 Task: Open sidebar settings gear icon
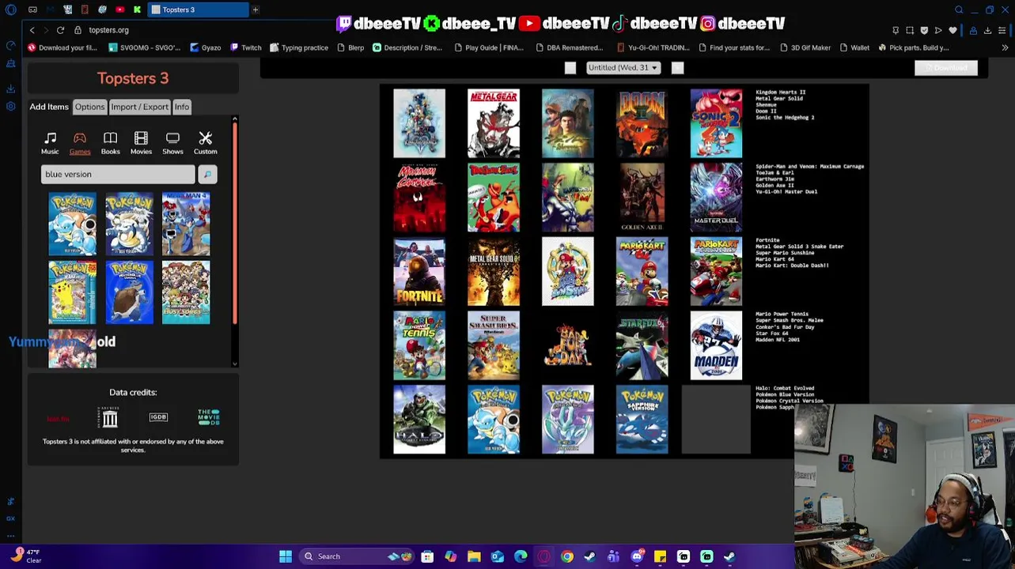(x=10, y=107)
